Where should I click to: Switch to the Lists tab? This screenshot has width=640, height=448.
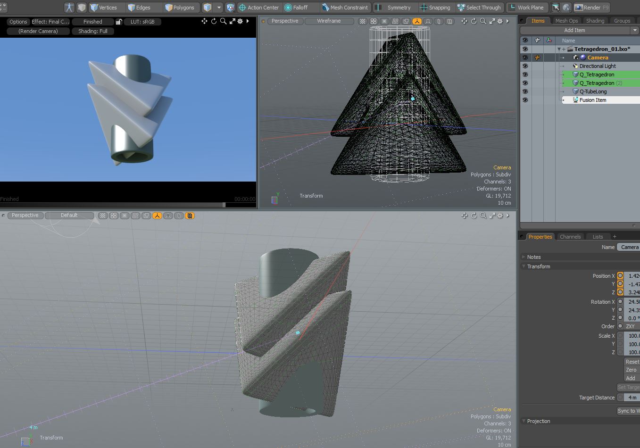click(x=598, y=237)
